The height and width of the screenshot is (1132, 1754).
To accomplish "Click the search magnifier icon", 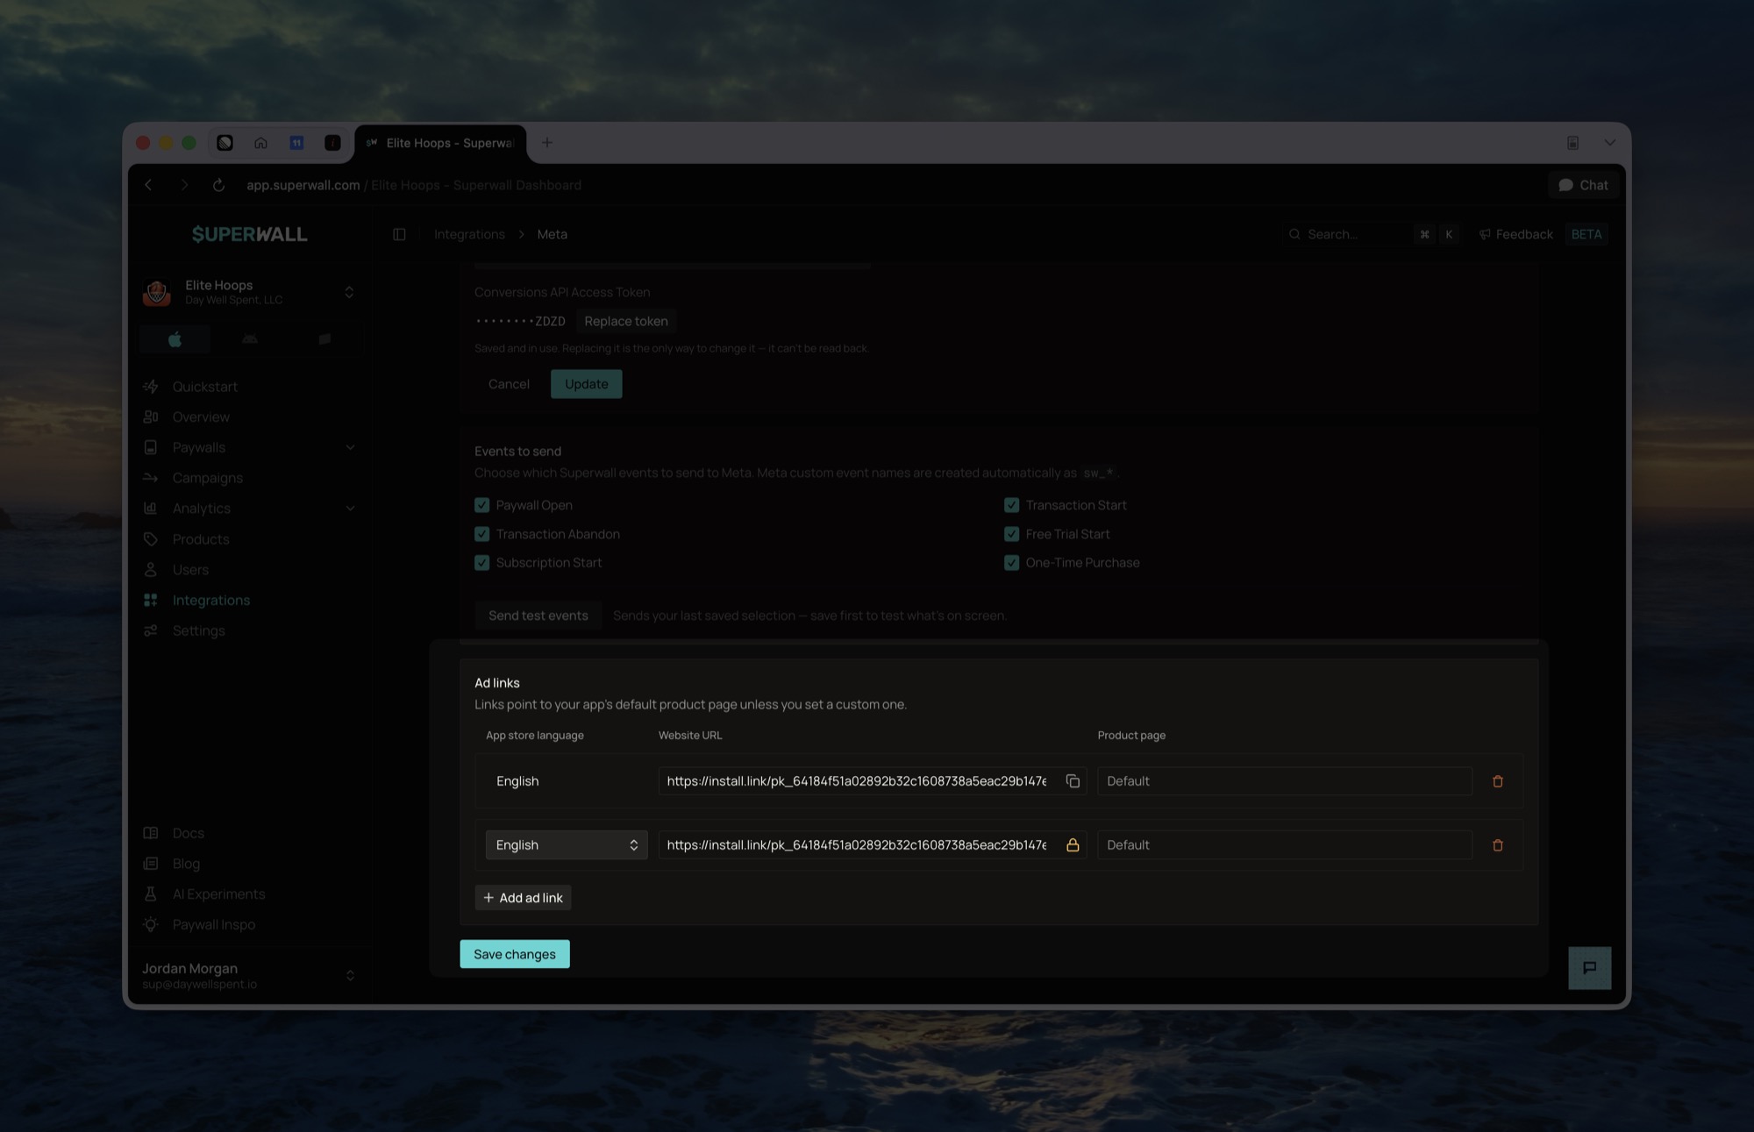I will [1294, 234].
